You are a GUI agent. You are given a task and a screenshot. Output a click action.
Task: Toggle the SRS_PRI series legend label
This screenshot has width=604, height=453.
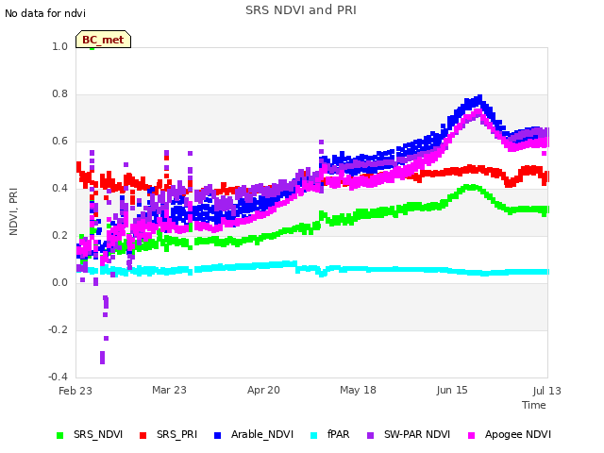pos(176,434)
